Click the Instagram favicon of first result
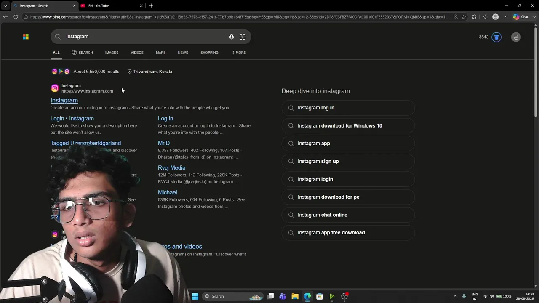This screenshot has height=303, width=539. click(55, 88)
